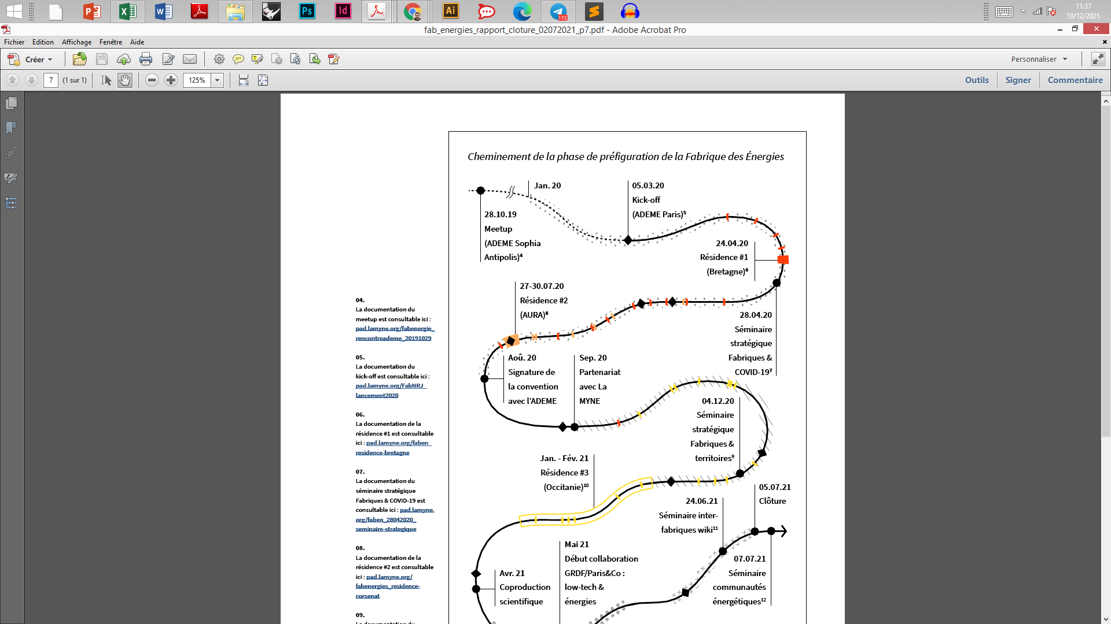The width and height of the screenshot is (1111, 624).
Task: Print the document with printer icon
Action: [146, 59]
